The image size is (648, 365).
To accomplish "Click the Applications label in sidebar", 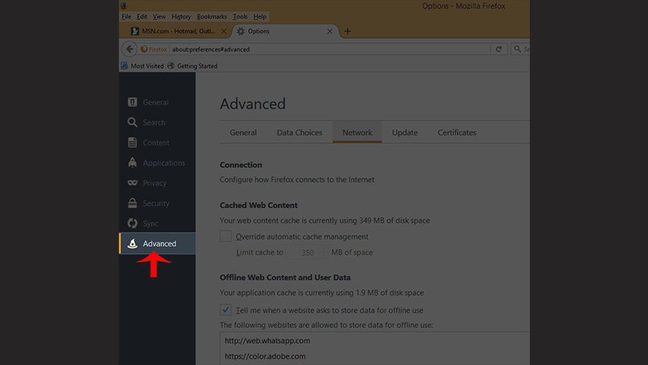I will click(x=164, y=163).
